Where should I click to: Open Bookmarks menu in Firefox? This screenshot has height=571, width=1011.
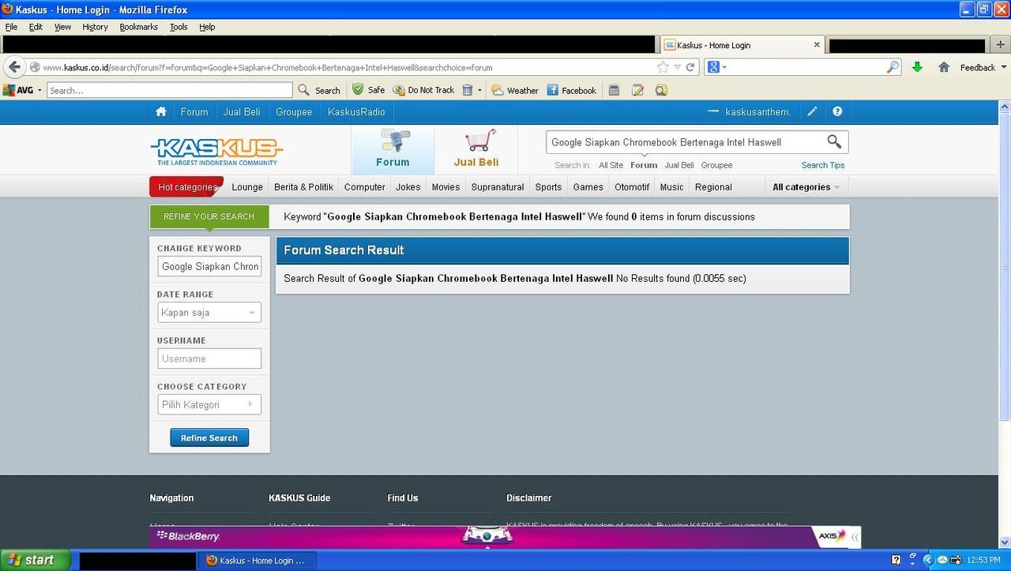pyautogui.click(x=138, y=27)
